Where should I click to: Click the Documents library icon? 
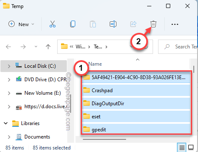pos(18,137)
